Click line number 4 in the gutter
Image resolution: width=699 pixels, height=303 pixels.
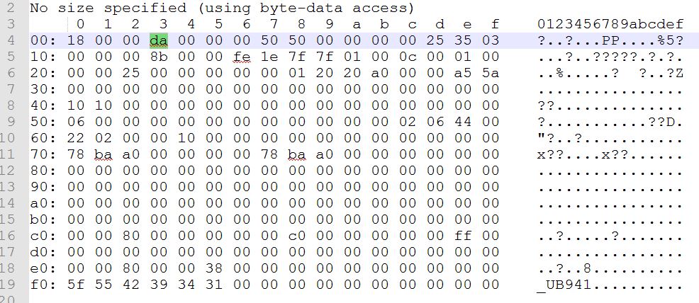tap(10, 40)
